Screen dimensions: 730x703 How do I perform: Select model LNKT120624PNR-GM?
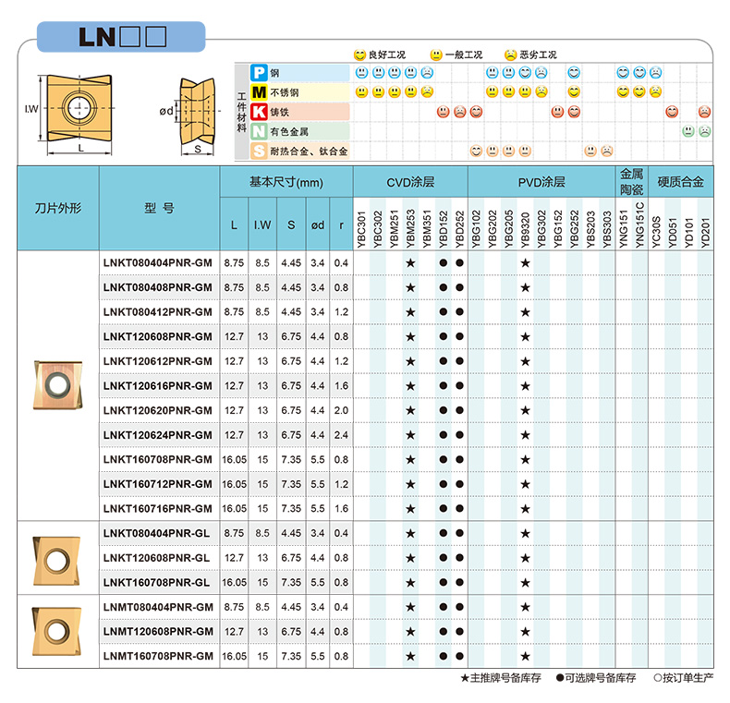[x=158, y=435]
